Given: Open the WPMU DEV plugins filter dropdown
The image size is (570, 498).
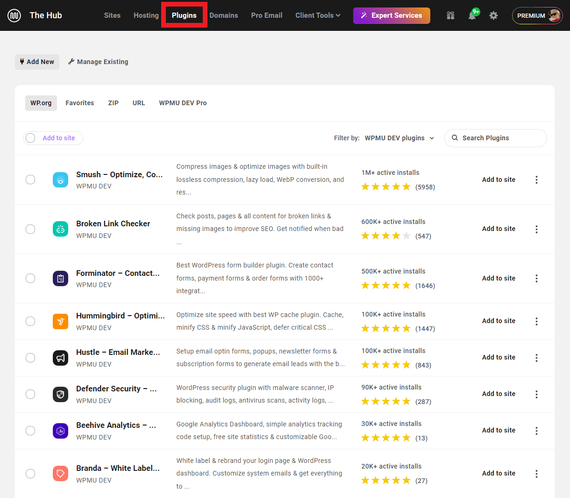Looking at the screenshot, I should [x=399, y=138].
